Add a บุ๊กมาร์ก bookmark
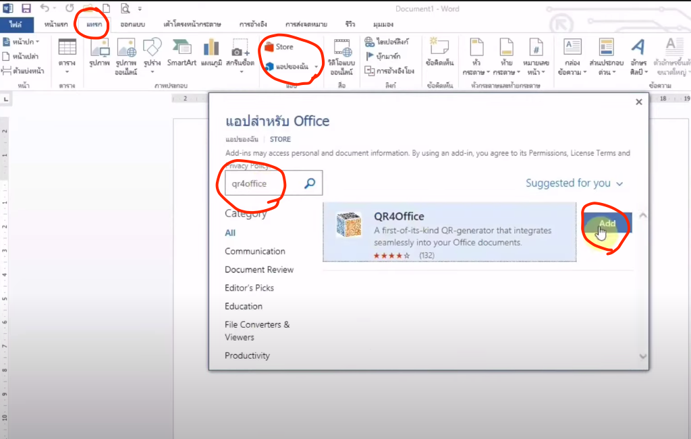 point(383,57)
